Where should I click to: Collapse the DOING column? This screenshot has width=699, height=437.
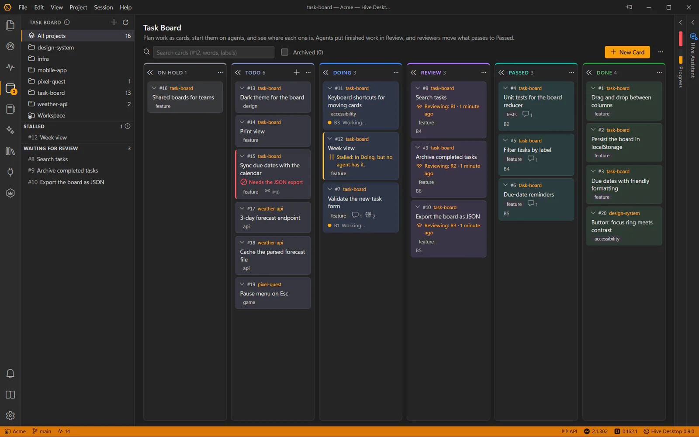[326, 73]
